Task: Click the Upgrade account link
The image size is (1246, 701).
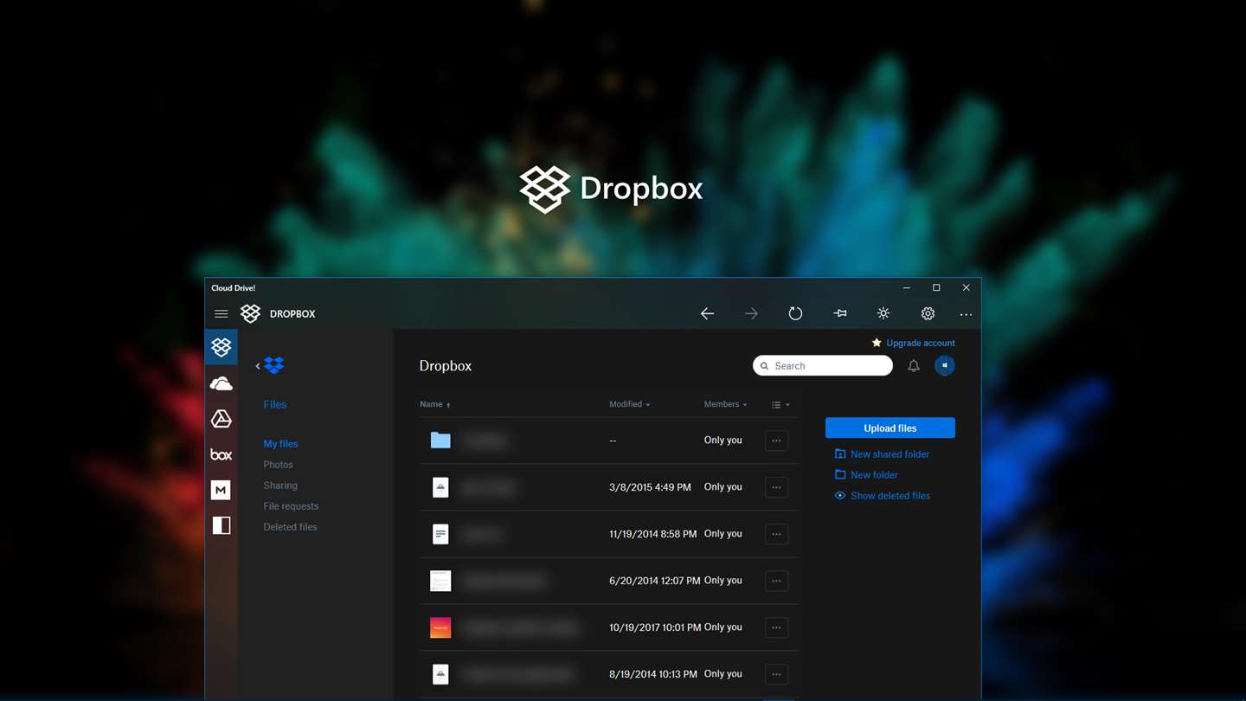Action: coord(921,343)
